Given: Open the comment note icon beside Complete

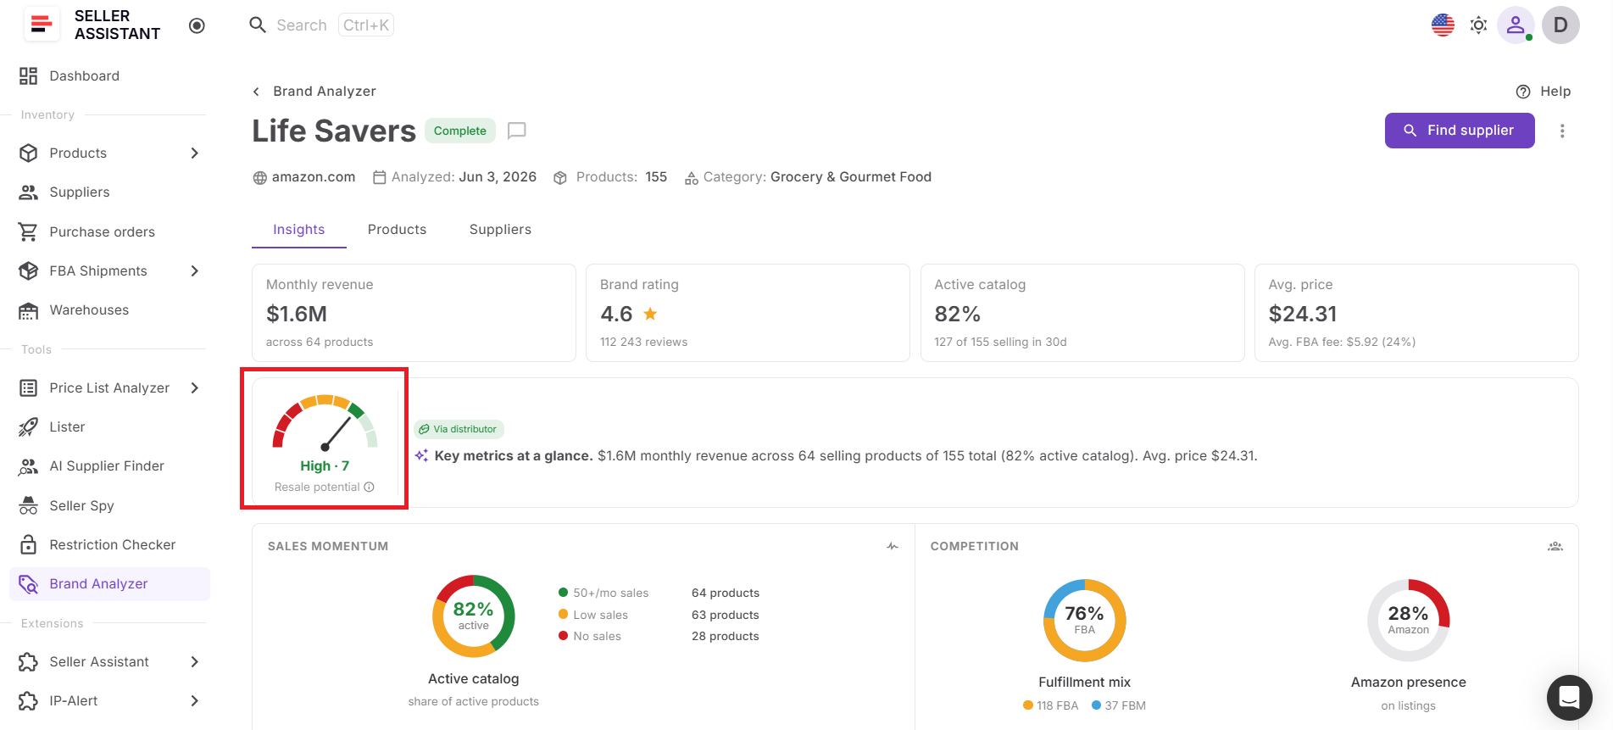Looking at the screenshot, I should pyautogui.click(x=517, y=131).
